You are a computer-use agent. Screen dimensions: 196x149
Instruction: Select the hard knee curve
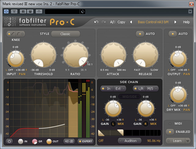tap(20, 34)
